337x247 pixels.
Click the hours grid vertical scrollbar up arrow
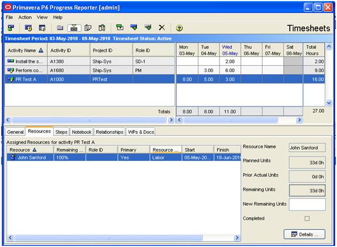pyautogui.click(x=328, y=47)
